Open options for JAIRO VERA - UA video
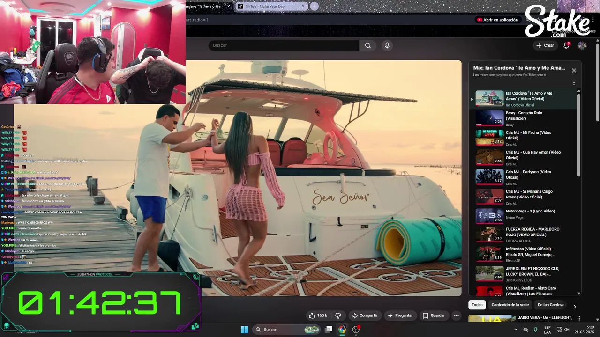 tap(579, 318)
